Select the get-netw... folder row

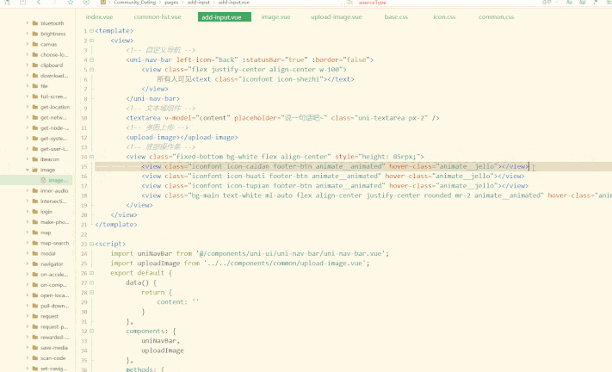point(38,117)
